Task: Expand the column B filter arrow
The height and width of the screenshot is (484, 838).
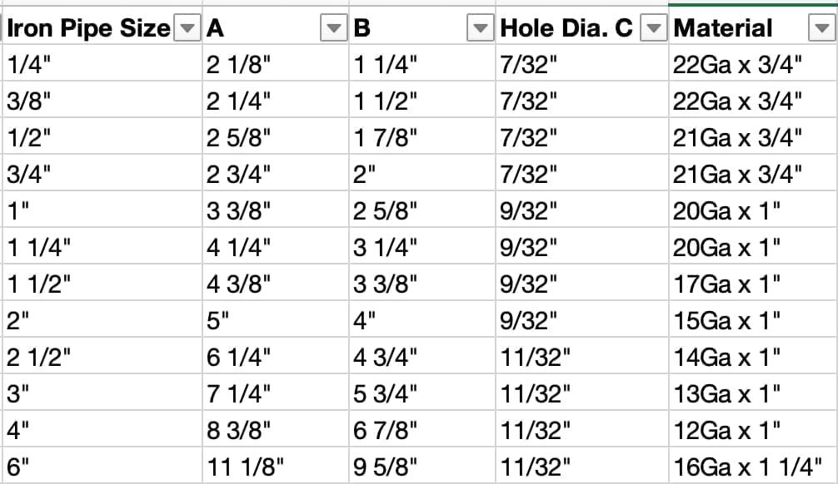Action: click(x=480, y=27)
